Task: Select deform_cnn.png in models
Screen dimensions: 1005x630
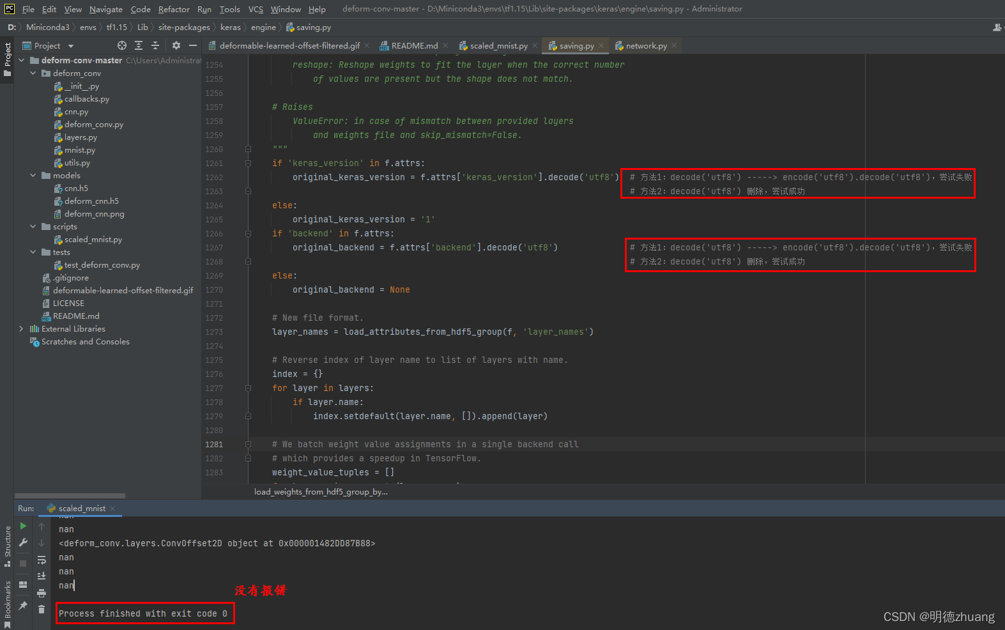Action: coord(94,214)
